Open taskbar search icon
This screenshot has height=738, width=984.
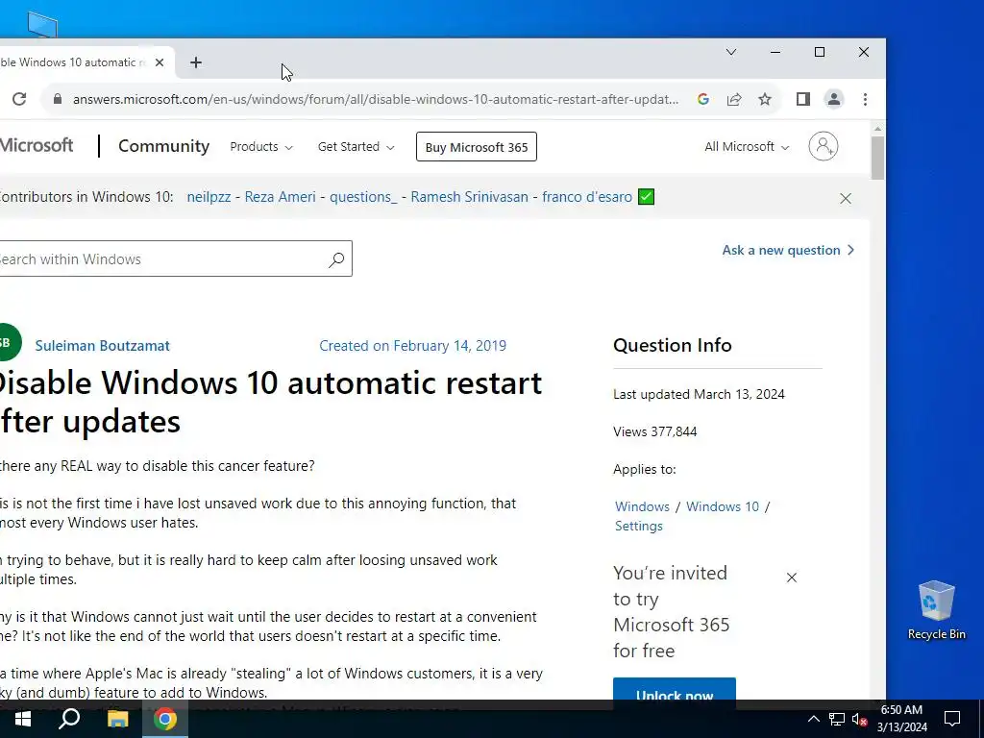click(x=69, y=719)
